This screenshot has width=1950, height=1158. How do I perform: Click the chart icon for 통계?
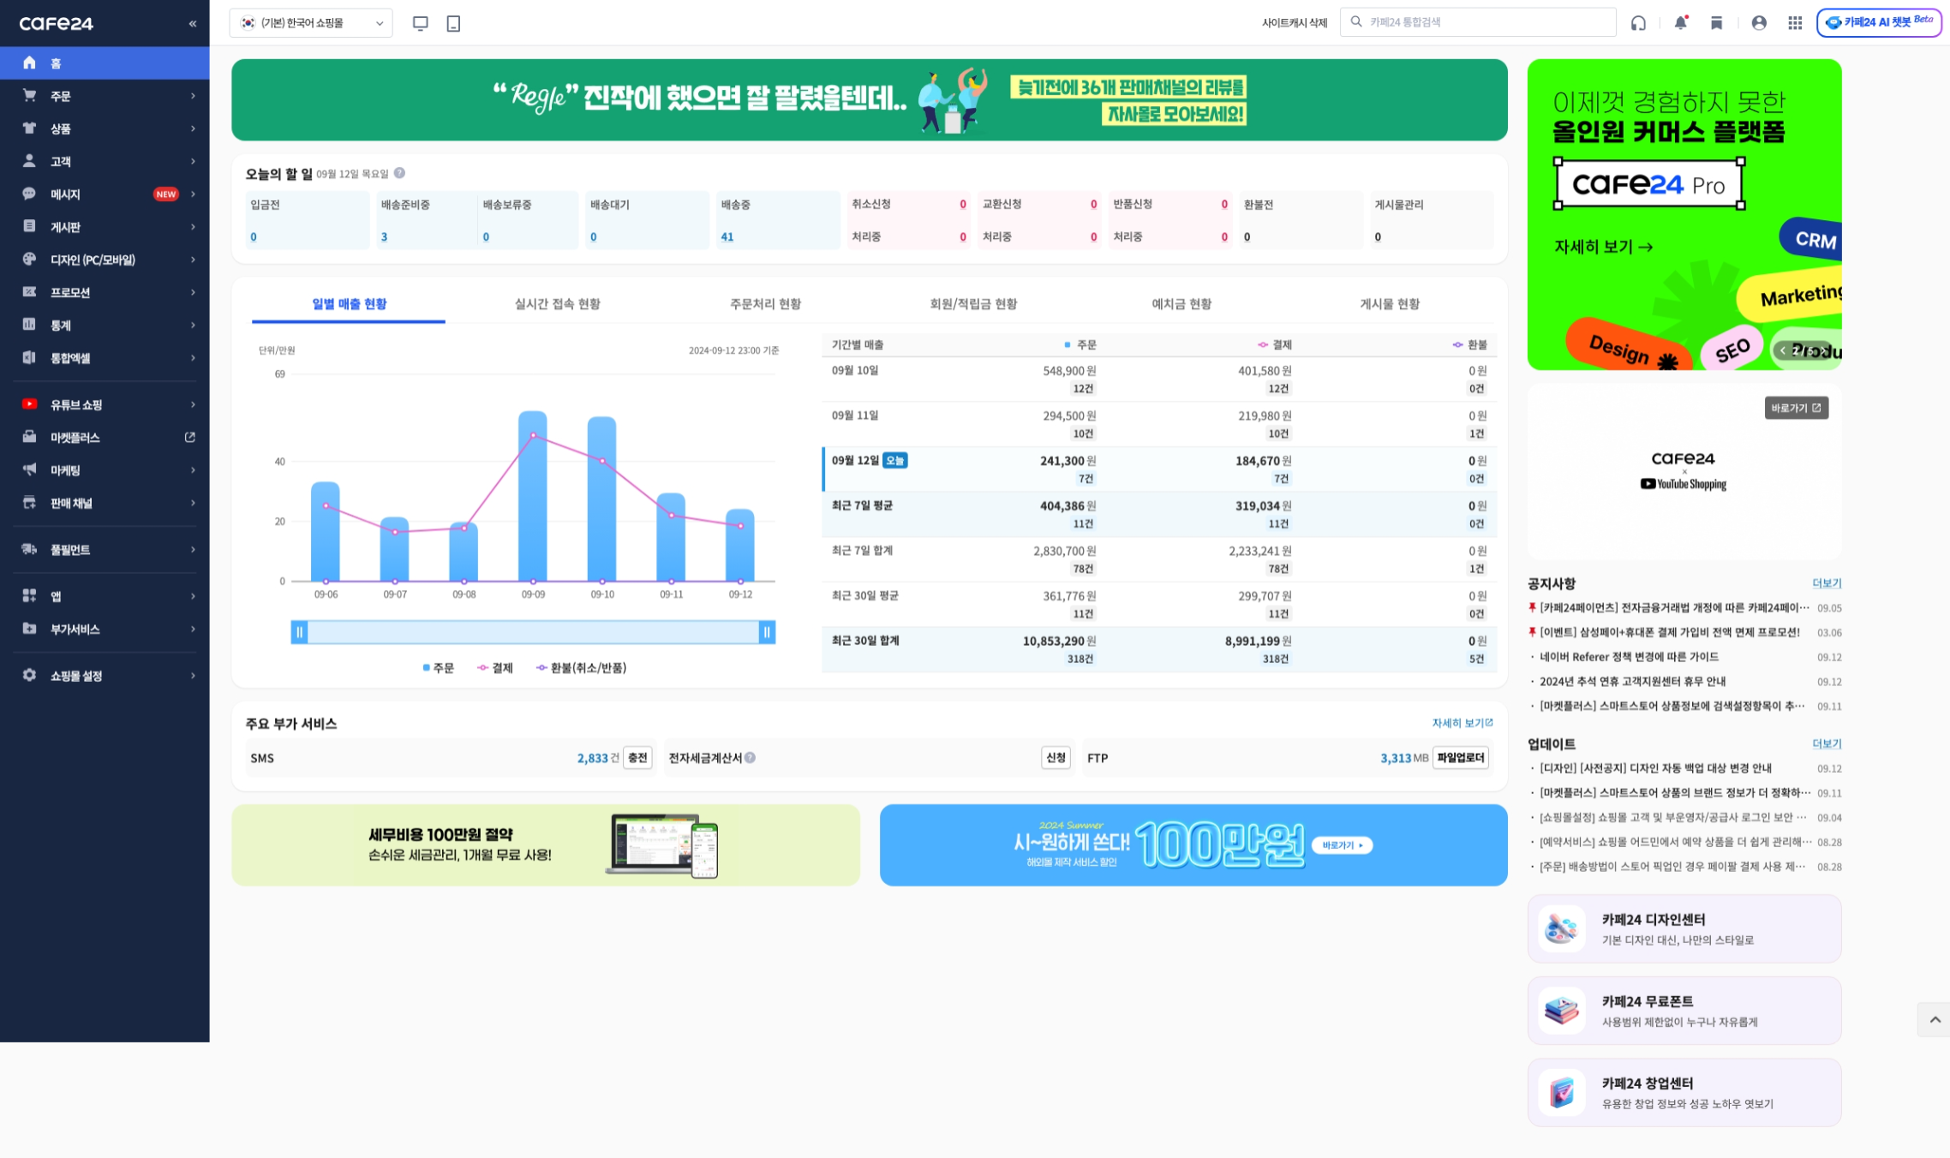29,325
